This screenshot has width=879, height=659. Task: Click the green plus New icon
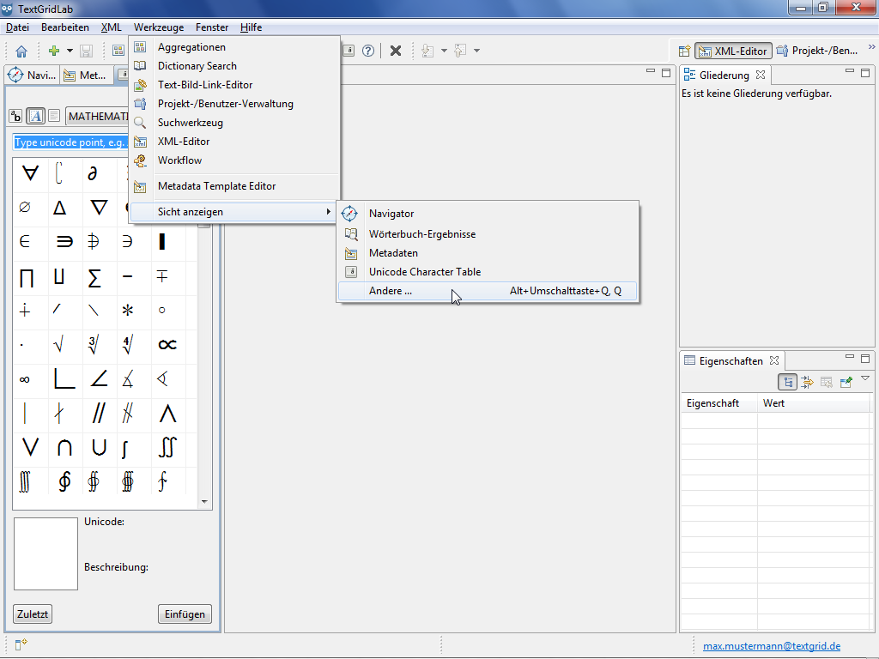click(x=54, y=51)
